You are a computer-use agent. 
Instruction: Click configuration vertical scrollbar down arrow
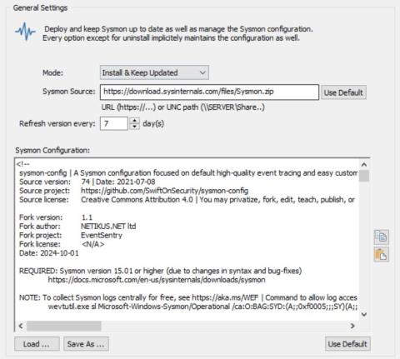(x=364, y=314)
